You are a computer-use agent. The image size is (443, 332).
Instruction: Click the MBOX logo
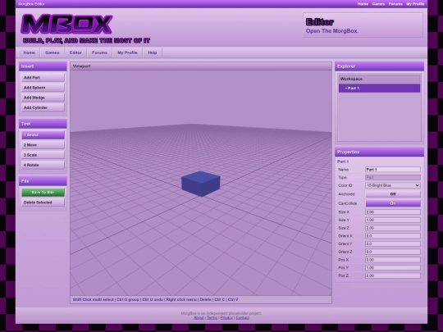tap(66, 25)
